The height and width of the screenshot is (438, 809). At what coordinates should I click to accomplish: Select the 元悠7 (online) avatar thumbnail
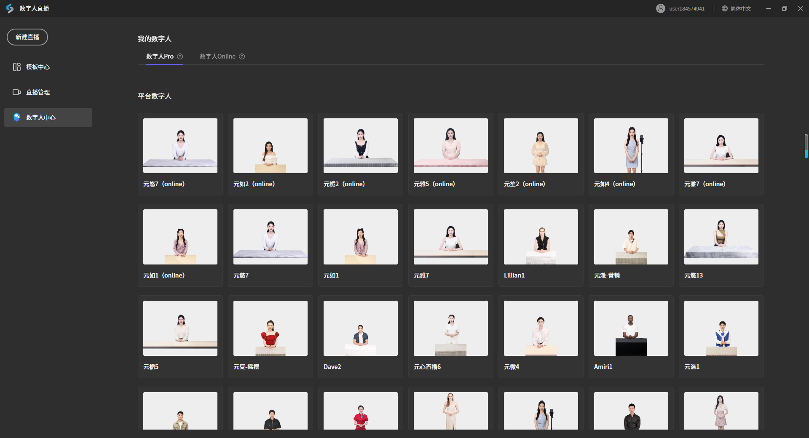180,146
